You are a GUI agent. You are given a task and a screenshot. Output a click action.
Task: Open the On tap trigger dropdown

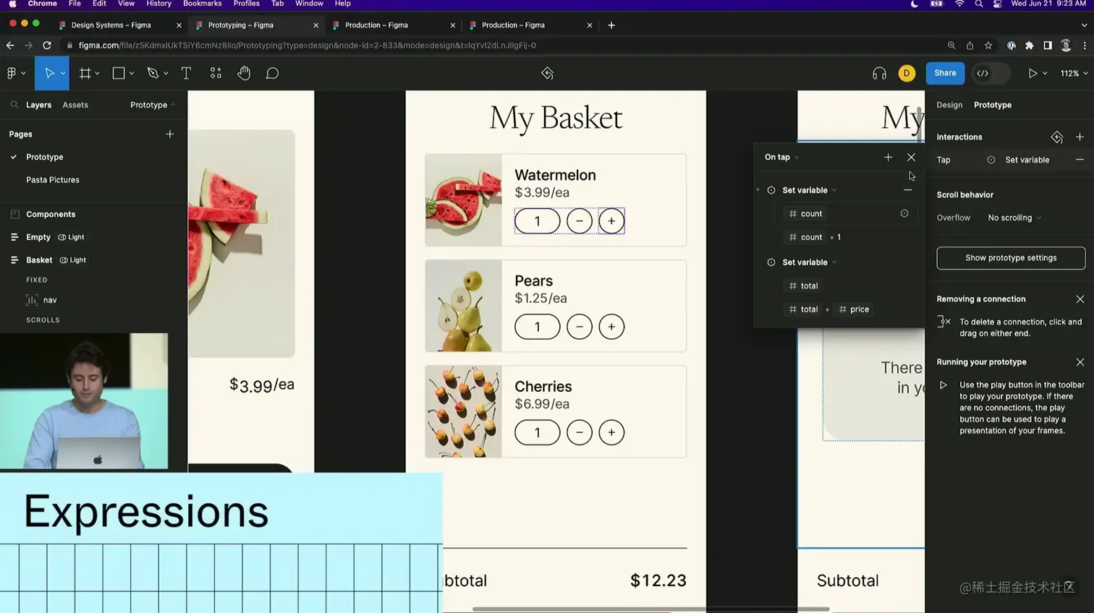781,157
